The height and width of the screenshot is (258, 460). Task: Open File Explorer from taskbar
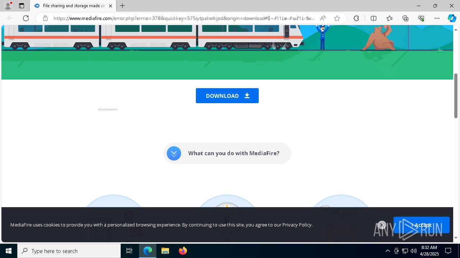[x=165, y=251]
